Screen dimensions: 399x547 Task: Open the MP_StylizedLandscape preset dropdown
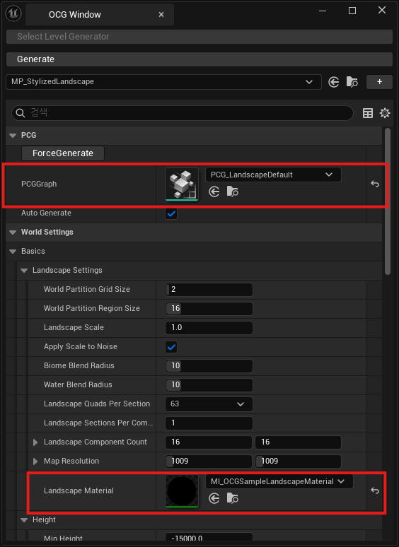pos(163,82)
